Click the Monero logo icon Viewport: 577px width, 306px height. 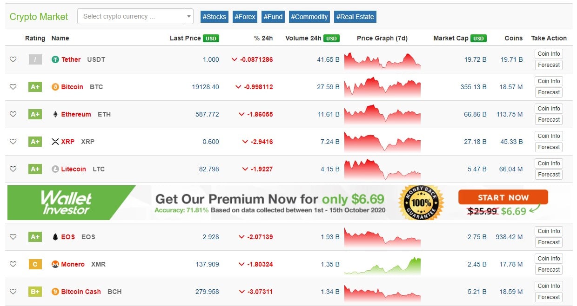tap(55, 264)
